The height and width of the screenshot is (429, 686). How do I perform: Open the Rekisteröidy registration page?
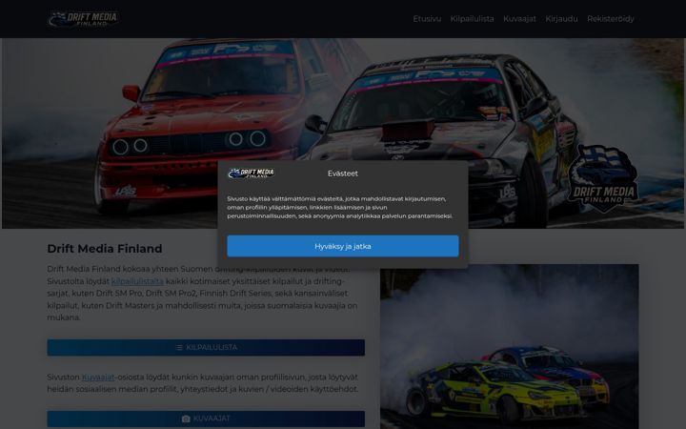[611, 19]
